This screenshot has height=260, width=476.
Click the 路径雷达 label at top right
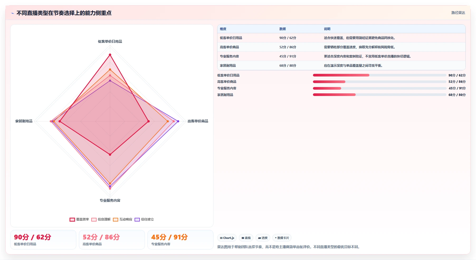point(458,13)
